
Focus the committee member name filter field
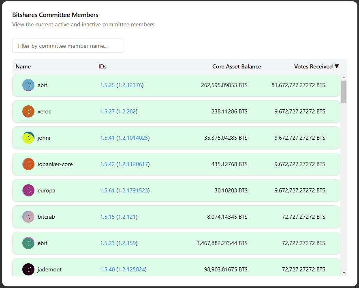pyautogui.click(x=68, y=45)
